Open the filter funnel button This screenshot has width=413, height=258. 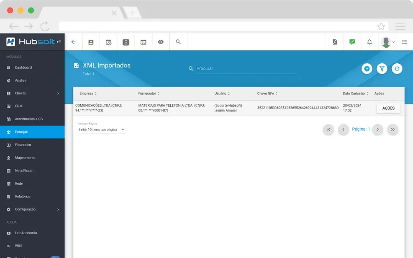tap(382, 69)
